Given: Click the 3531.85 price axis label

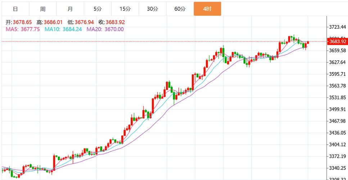Looking at the screenshot, I should (337, 98).
